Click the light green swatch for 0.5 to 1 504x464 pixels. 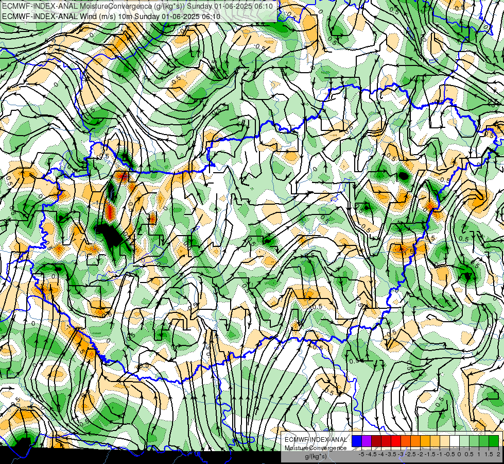(474, 441)
